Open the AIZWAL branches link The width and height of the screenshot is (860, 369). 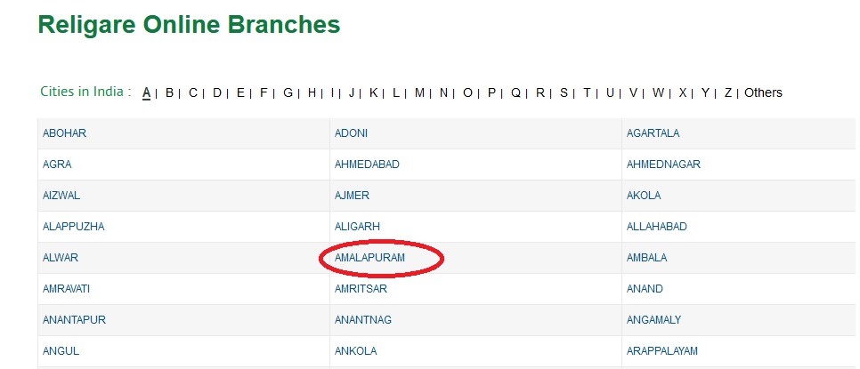[x=61, y=196]
